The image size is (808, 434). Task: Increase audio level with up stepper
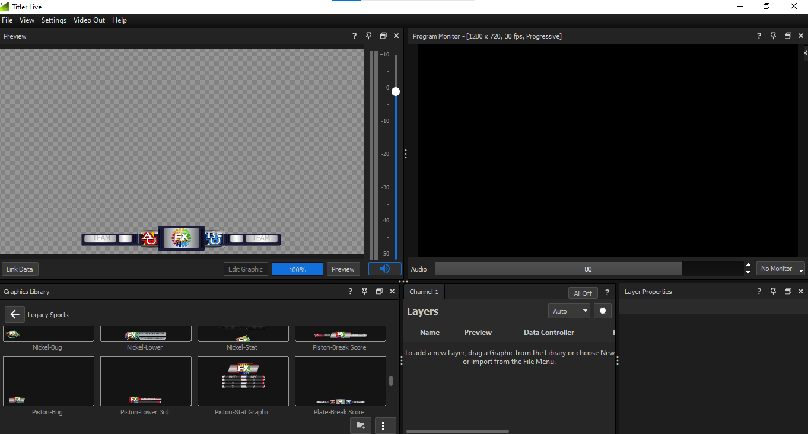(749, 265)
